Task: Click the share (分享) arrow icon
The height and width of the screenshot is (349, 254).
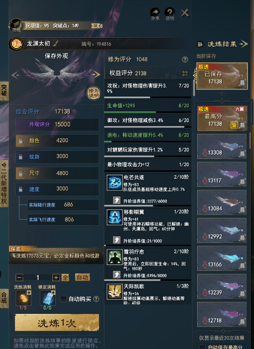Action: click(155, 12)
